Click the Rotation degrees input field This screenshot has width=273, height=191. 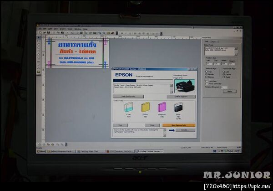tap(224, 87)
